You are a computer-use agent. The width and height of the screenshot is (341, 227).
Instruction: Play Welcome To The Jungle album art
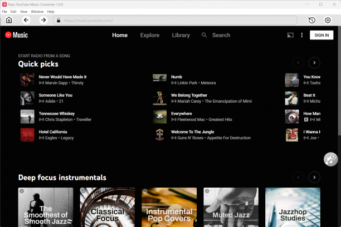(x=159, y=135)
